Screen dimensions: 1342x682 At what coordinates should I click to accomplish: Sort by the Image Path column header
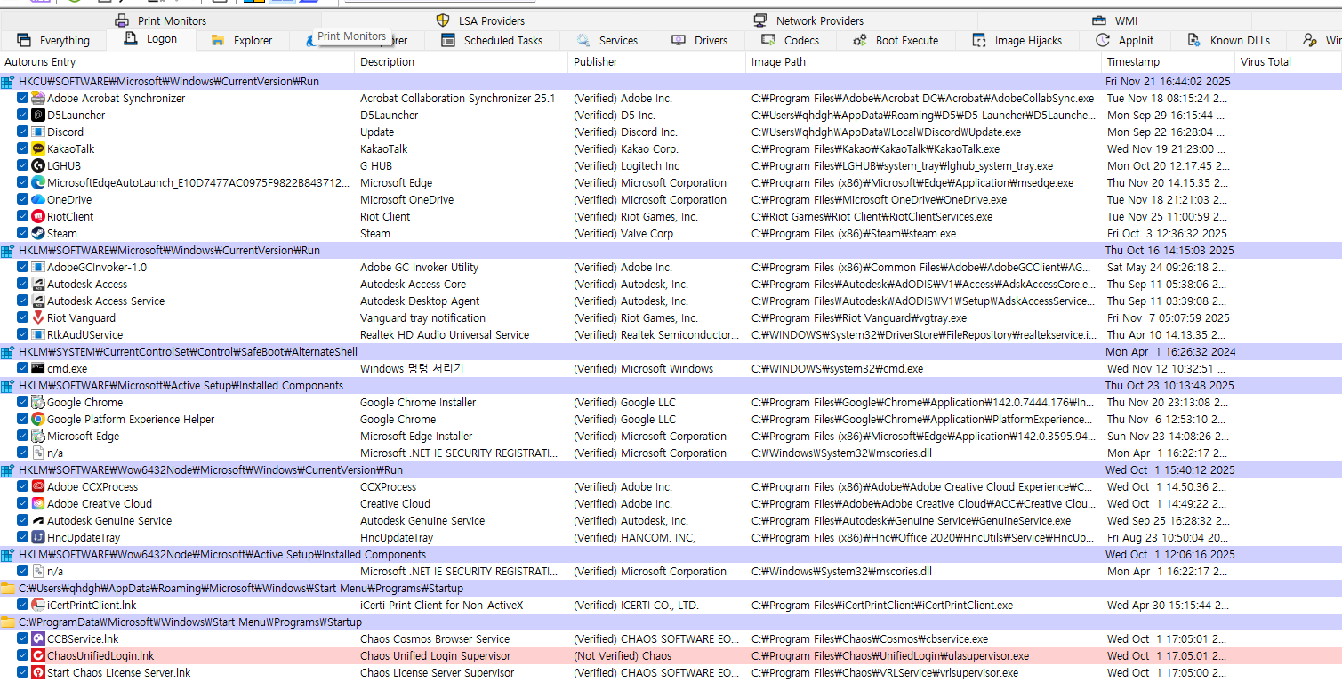[x=924, y=62]
